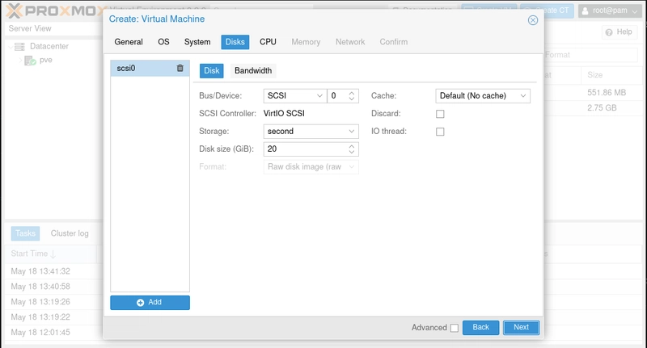Open the Help button
The image size is (647, 348).
click(x=619, y=31)
